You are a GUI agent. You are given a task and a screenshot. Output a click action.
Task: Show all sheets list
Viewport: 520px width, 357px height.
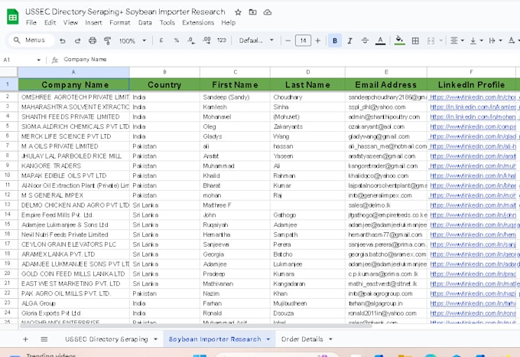pyautogui.click(x=44, y=339)
